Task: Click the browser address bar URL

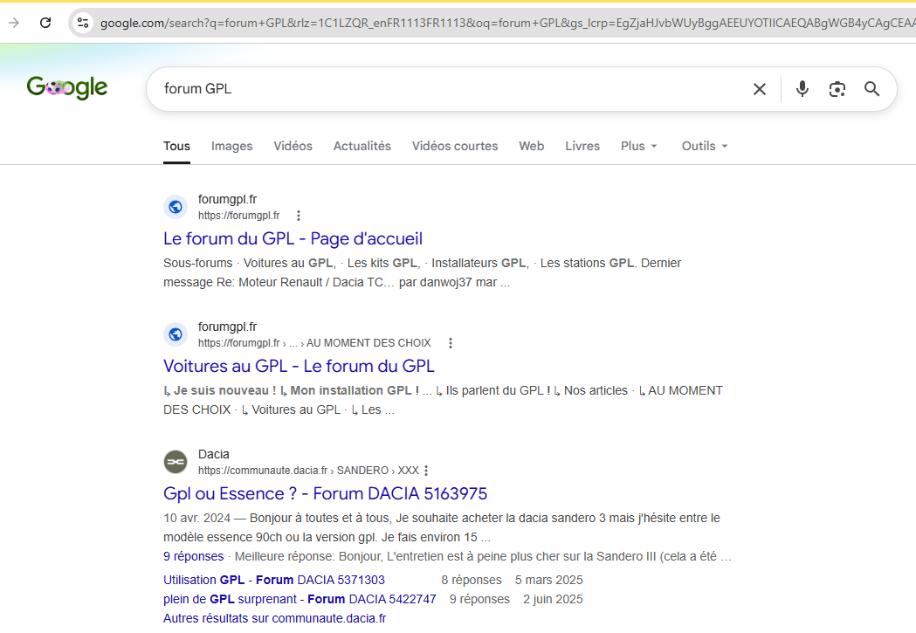Action: [507, 23]
